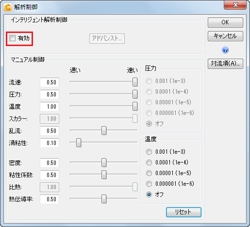Viewport: 250px width, 227px height.
Task: Select 圧力 0.0001 (1e-4) radio button
Action: click(149, 92)
